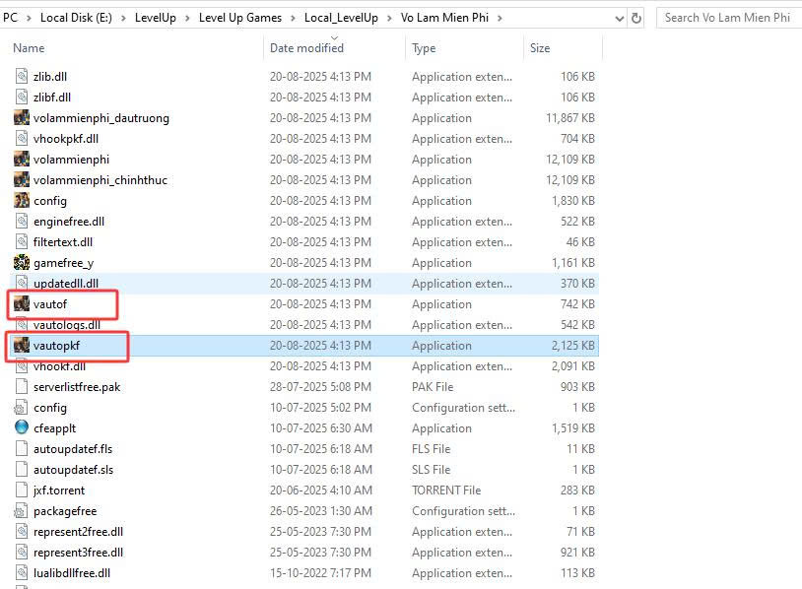Screen dimensions: 802x589
Task: Click the vautopkf application icon
Action: coord(22,346)
